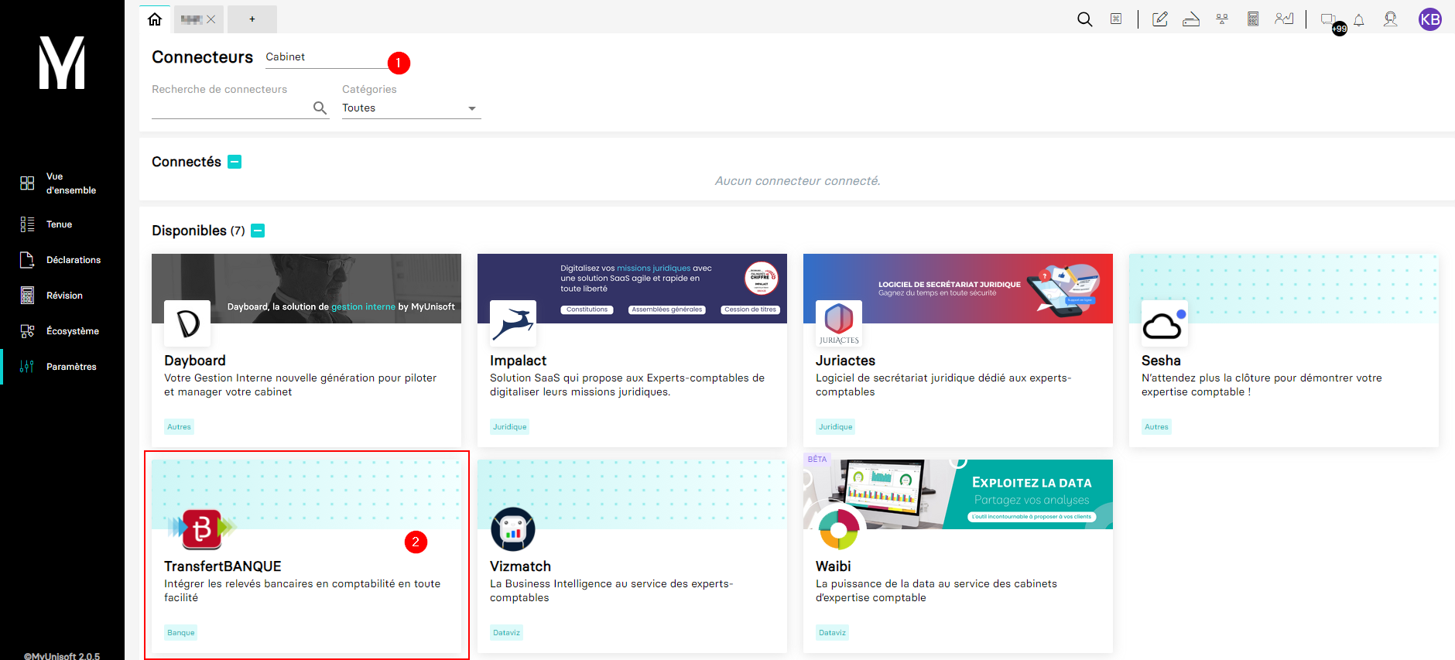Image resolution: width=1455 pixels, height=660 pixels.
Task: Click the MyUnisoft 2.0.5 version label
Action: point(62,655)
